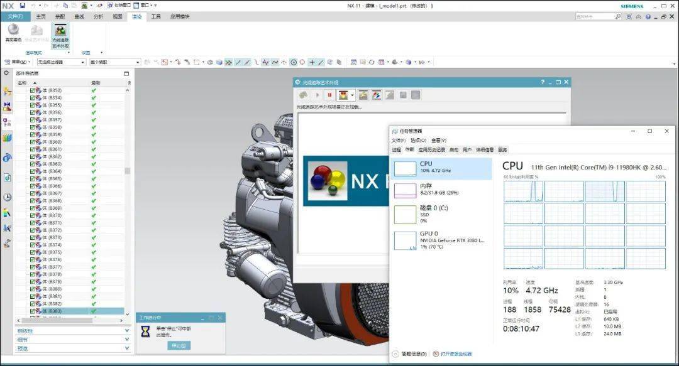
Task: Toggle the checkbox for 体 (8383)
Action: point(33,311)
